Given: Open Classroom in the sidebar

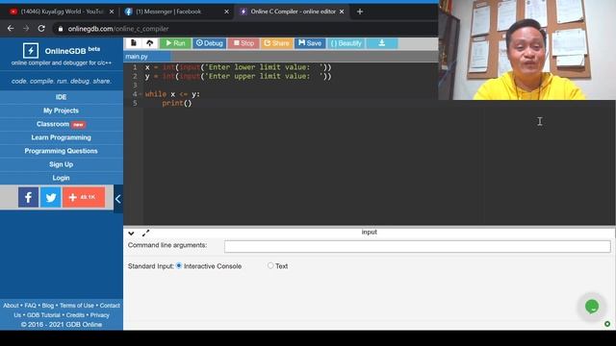Looking at the screenshot, I should pos(61,124).
